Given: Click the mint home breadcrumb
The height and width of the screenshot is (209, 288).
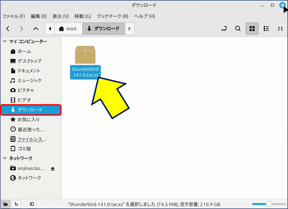Looking at the screenshot, I should click(68, 29).
